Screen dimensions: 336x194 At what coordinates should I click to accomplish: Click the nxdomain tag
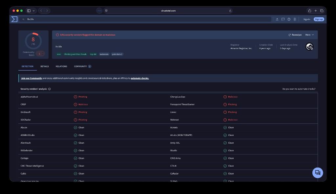pyautogui.click(x=104, y=54)
